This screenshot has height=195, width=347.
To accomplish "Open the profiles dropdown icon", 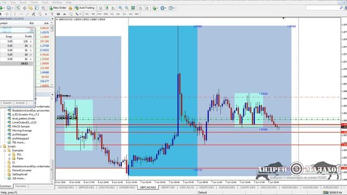I will click(x=9, y=8).
